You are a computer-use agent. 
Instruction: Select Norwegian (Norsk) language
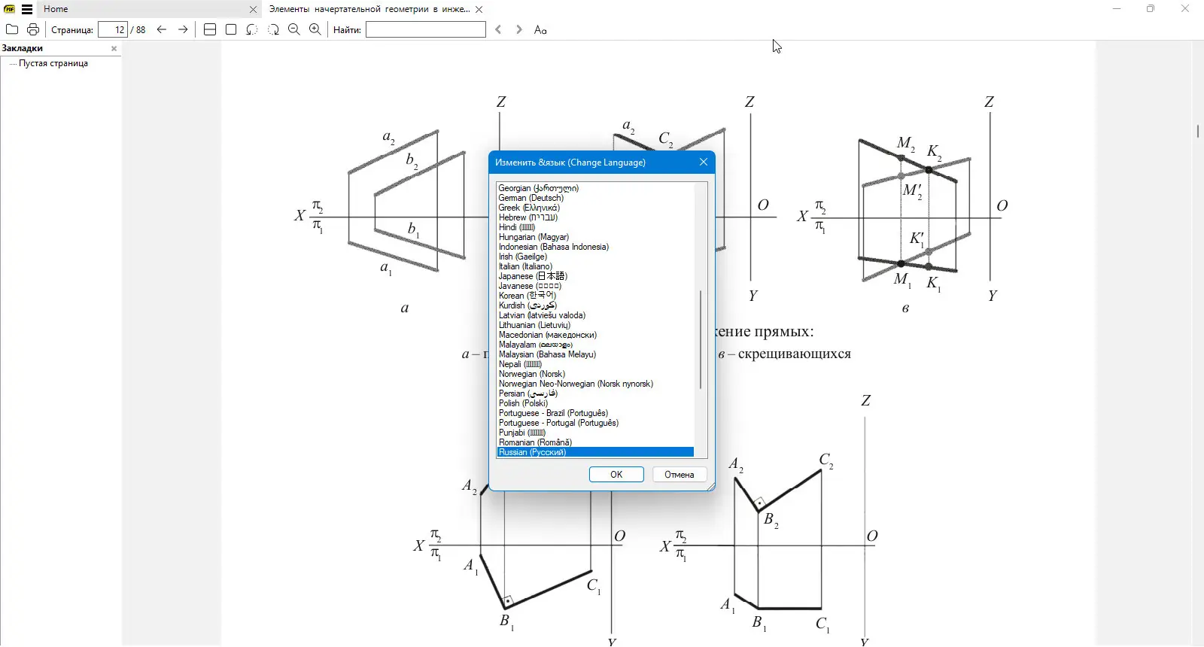(595, 374)
